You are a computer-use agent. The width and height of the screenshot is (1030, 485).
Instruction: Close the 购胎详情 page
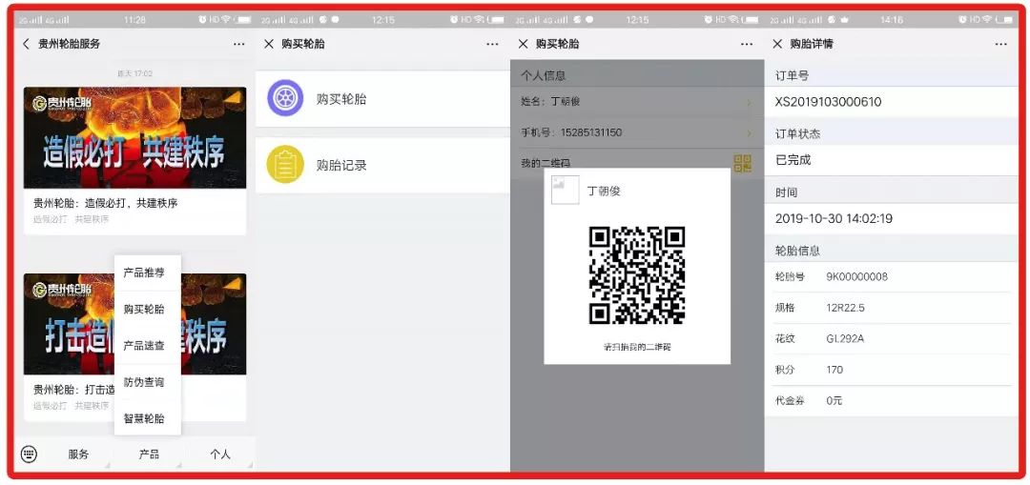coord(777,44)
